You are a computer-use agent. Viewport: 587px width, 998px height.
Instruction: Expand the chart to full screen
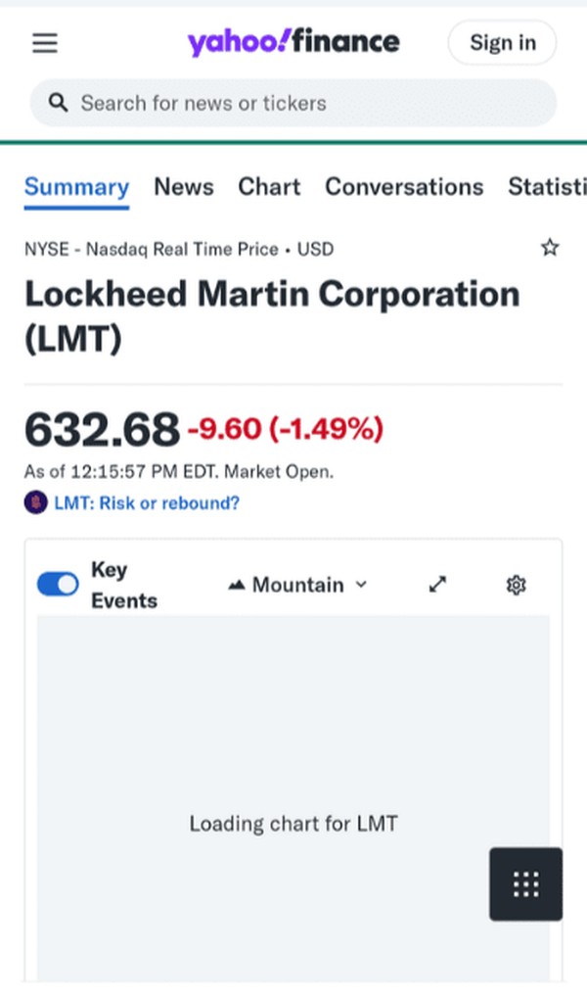(438, 585)
